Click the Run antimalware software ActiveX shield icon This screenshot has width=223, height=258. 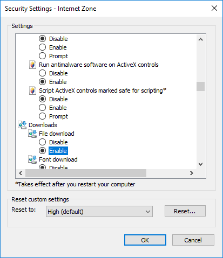32,65
